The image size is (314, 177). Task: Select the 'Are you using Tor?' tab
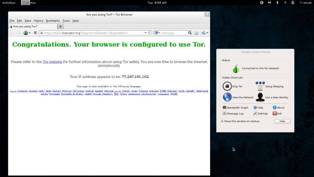[33, 26]
